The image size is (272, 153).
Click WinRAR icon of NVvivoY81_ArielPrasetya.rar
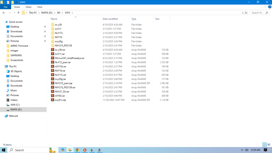(x=53, y=58)
